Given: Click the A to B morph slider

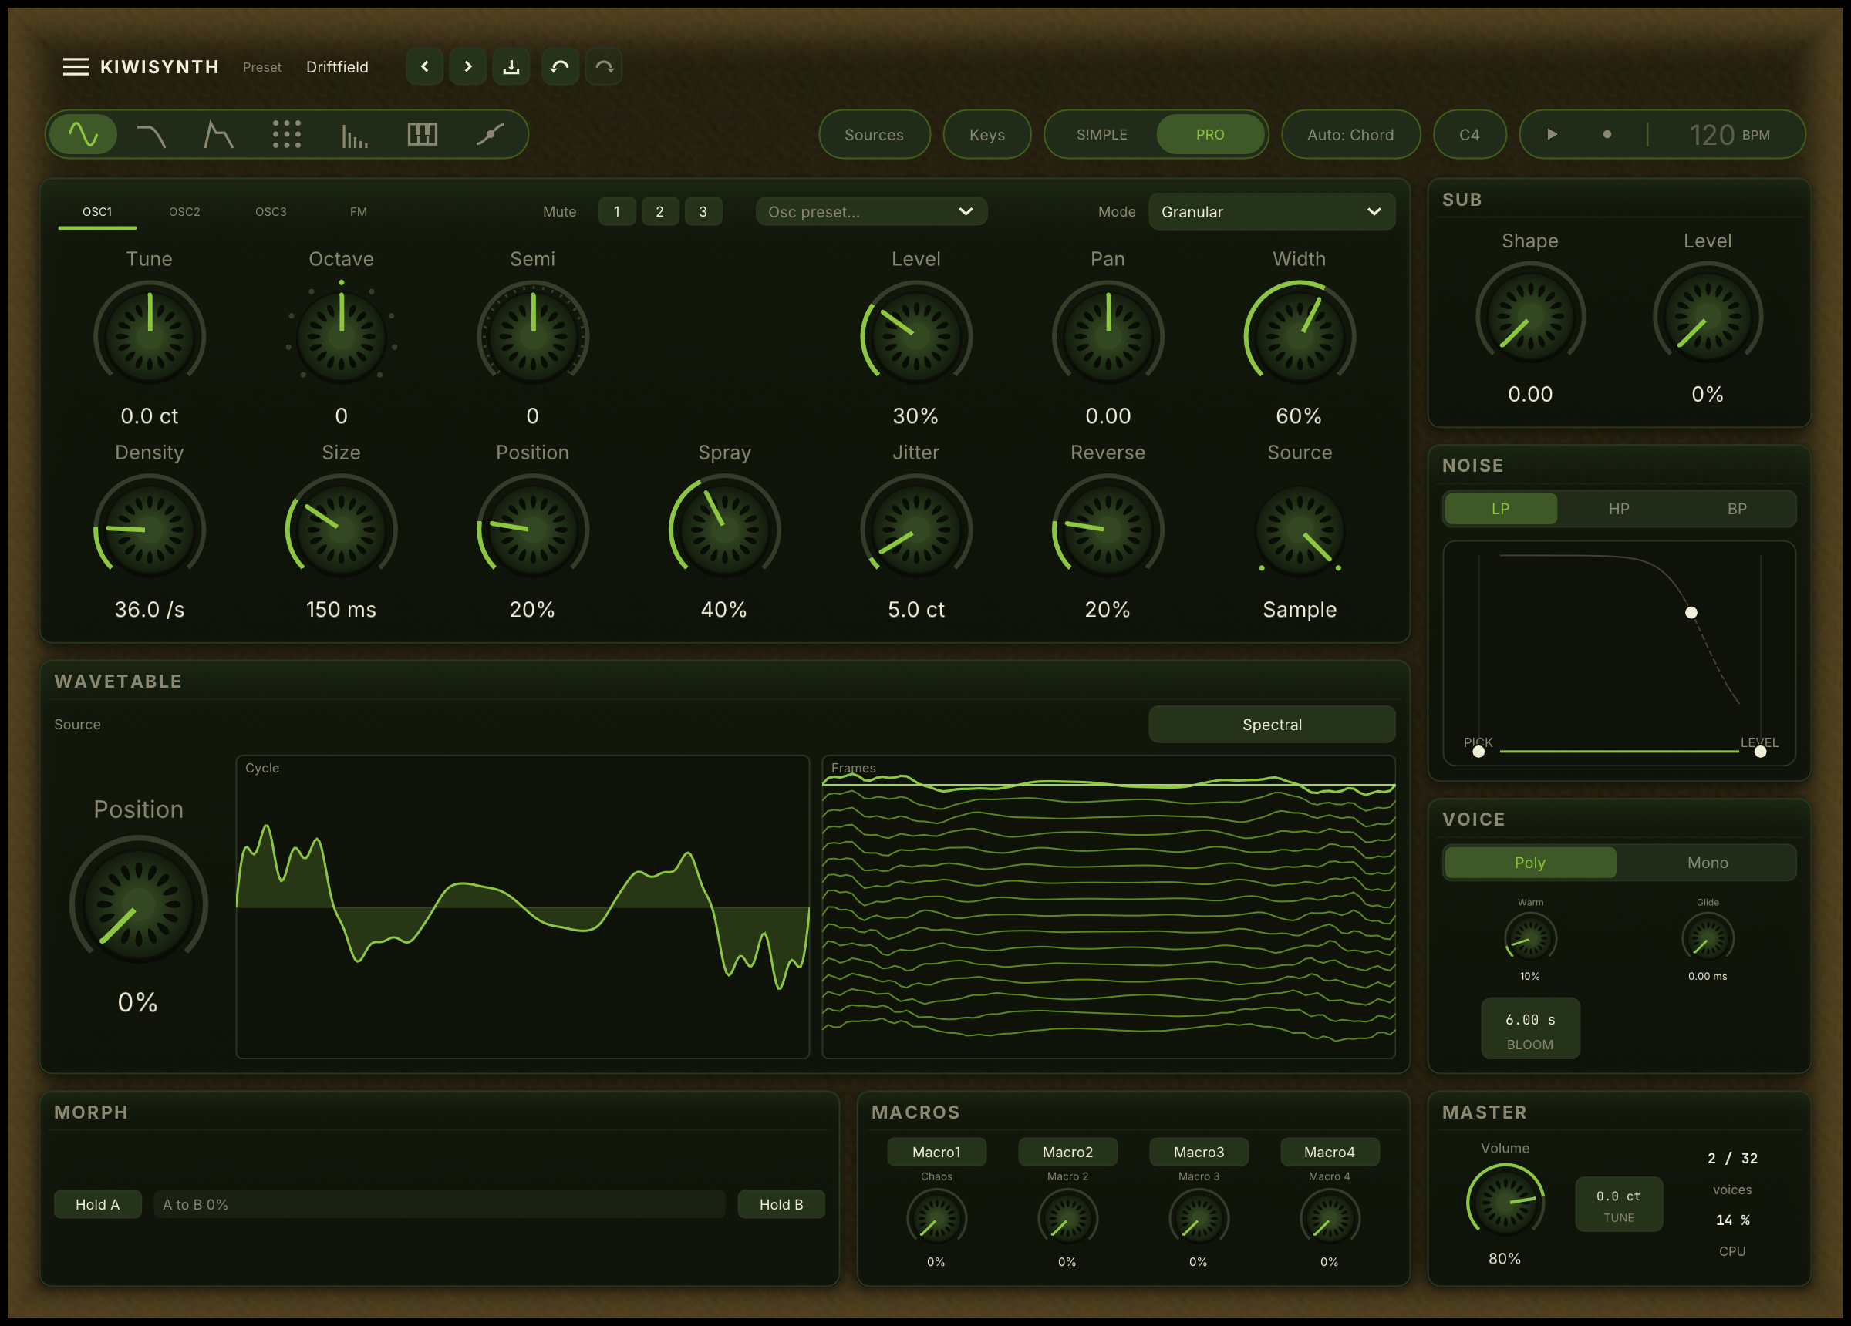Looking at the screenshot, I should click(x=440, y=1205).
